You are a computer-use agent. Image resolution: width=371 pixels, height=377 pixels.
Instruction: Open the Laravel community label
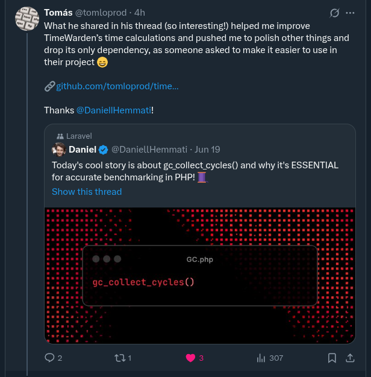(78, 136)
